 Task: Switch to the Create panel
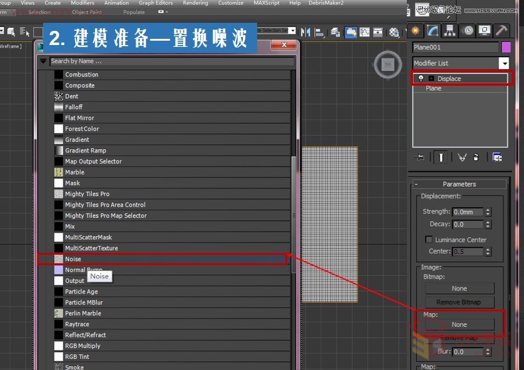point(416,30)
